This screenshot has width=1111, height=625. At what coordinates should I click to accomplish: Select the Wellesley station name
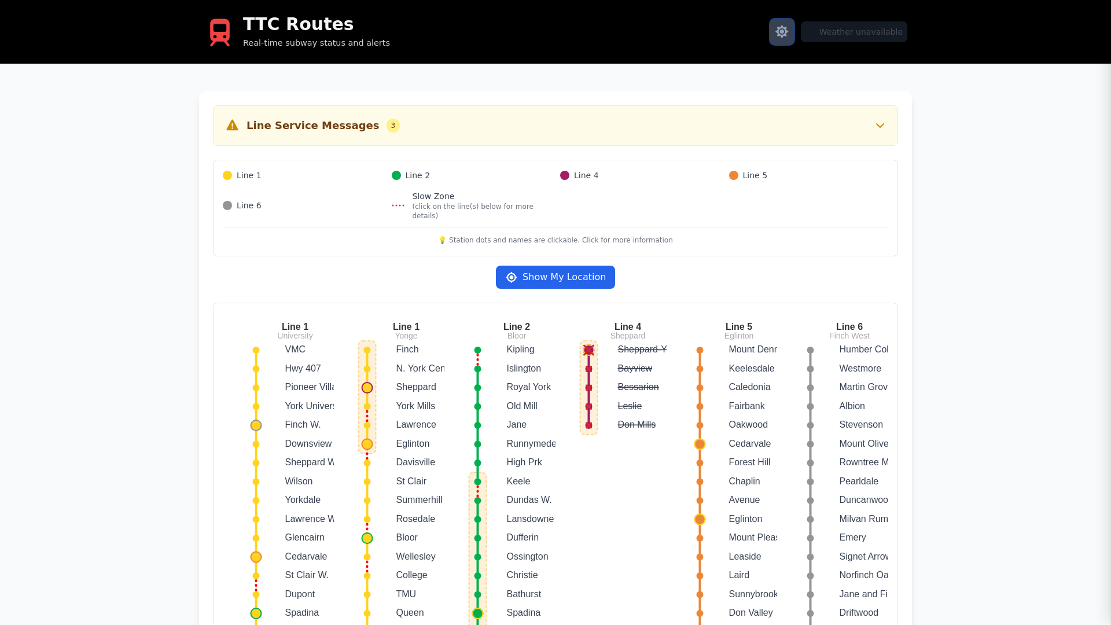[x=415, y=557]
